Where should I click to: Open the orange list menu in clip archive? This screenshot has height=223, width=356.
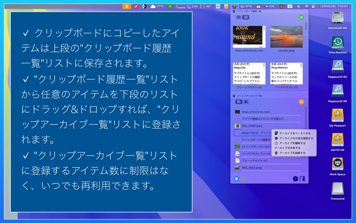pos(301,102)
